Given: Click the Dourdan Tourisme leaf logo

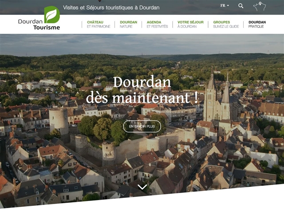Looking at the screenshot, I should tap(52, 15).
